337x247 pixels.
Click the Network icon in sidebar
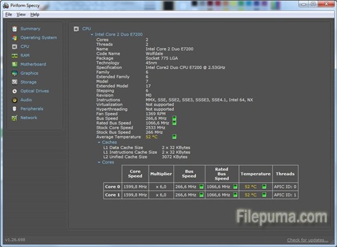pyautogui.click(x=14, y=118)
